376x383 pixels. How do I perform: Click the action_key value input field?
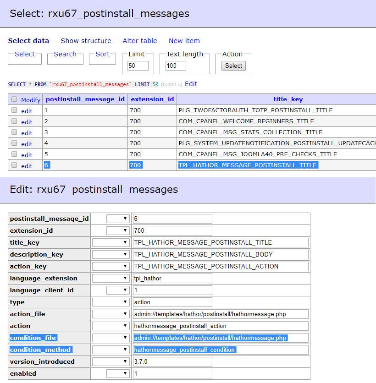pos(221,266)
